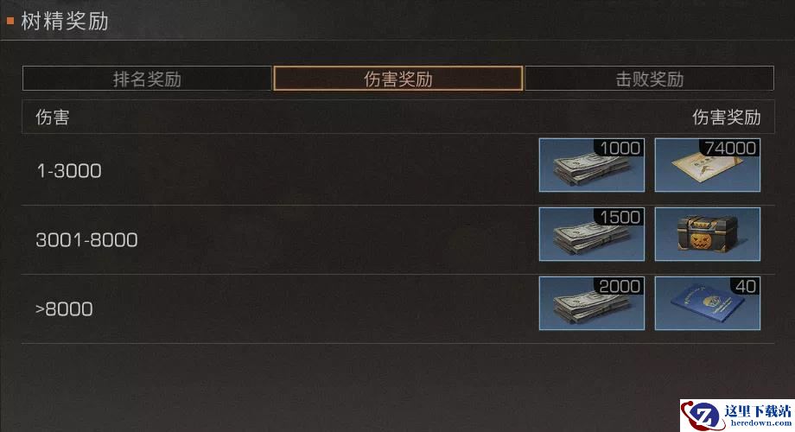The width and height of the screenshot is (795, 432).
Task: Click the 2000 quantity badge on cash
Action: pos(620,287)
